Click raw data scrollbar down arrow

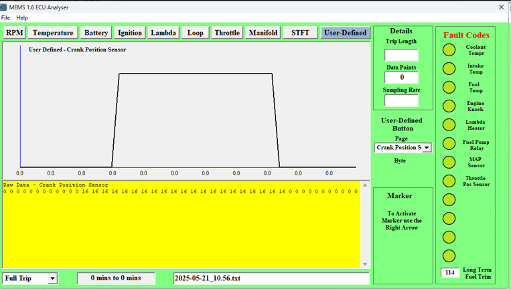[x=365, y=264]
